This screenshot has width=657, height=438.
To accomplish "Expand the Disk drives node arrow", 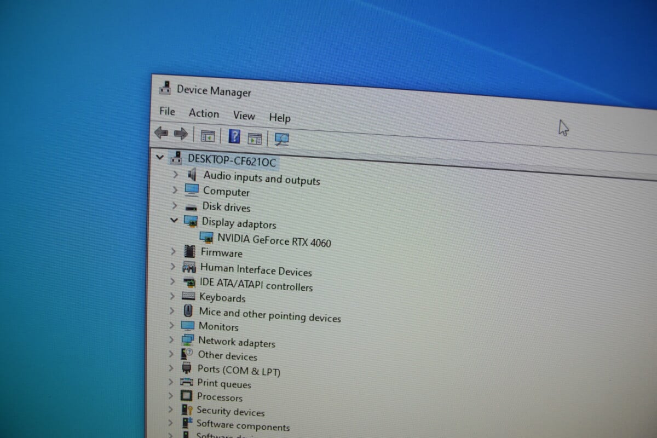I will (x=175, y=205).
